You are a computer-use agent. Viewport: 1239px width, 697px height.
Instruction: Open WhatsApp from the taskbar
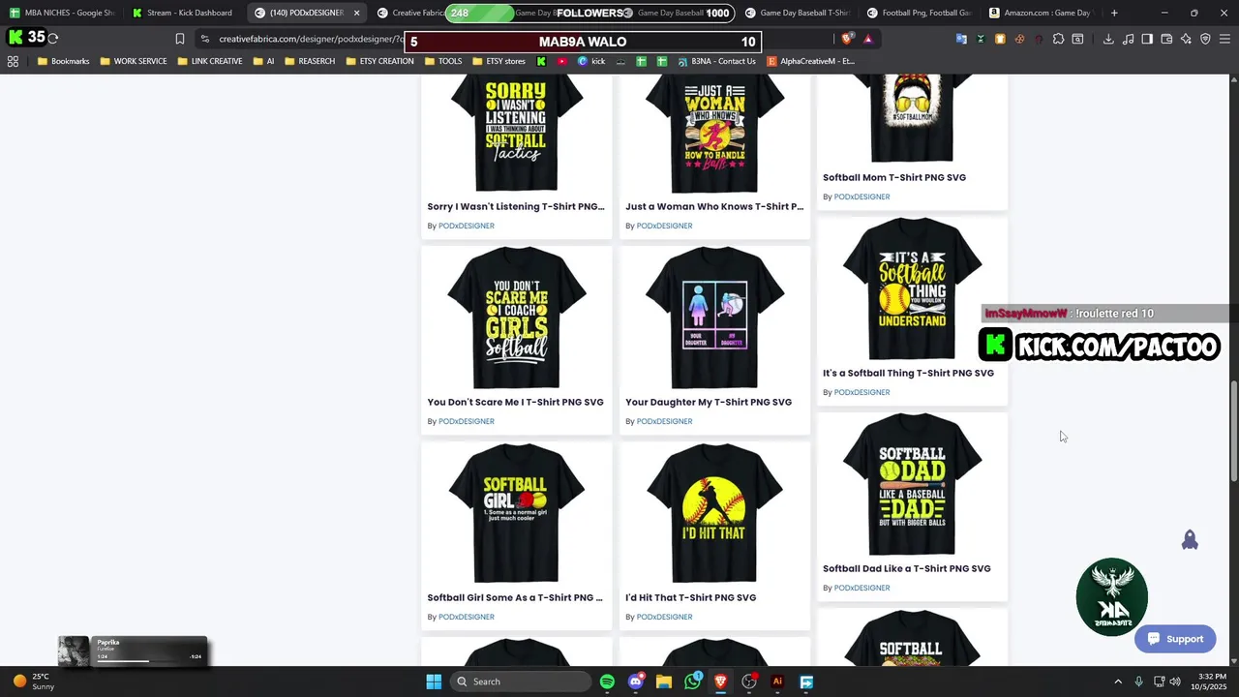point(692,682)
